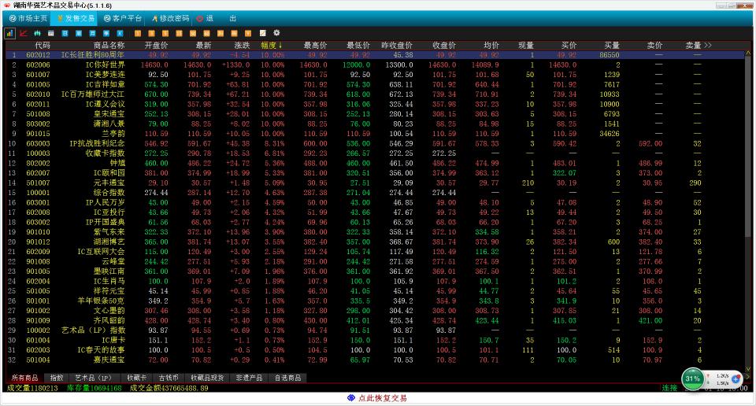Select the blue 月 (monthly) period icon

pos(92,33)
